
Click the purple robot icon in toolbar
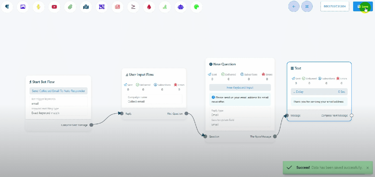pyautogui.click(x=180, y=7)
